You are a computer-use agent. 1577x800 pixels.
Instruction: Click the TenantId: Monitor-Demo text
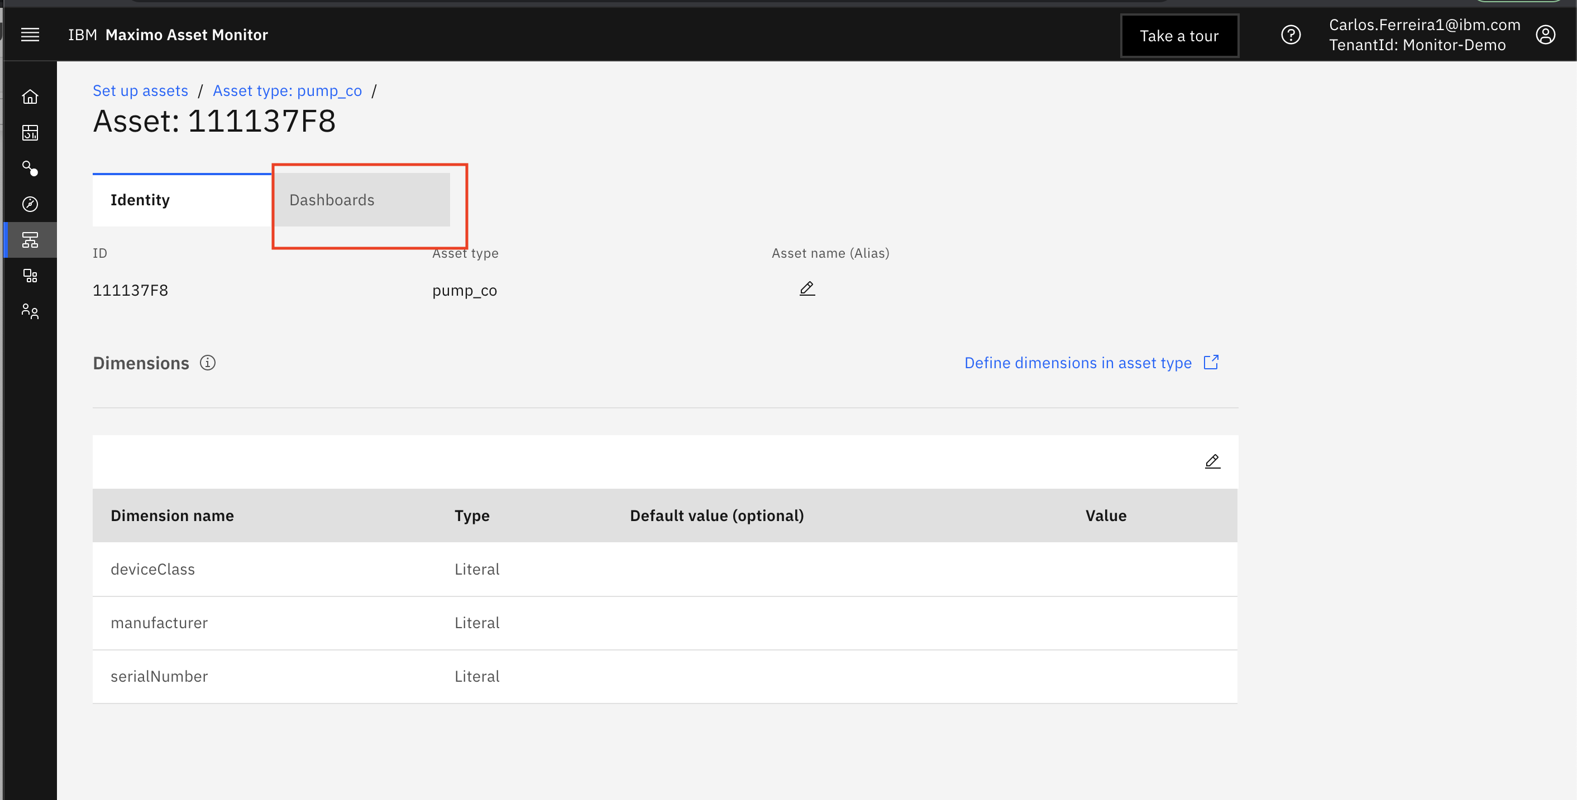coord(1417,45)
